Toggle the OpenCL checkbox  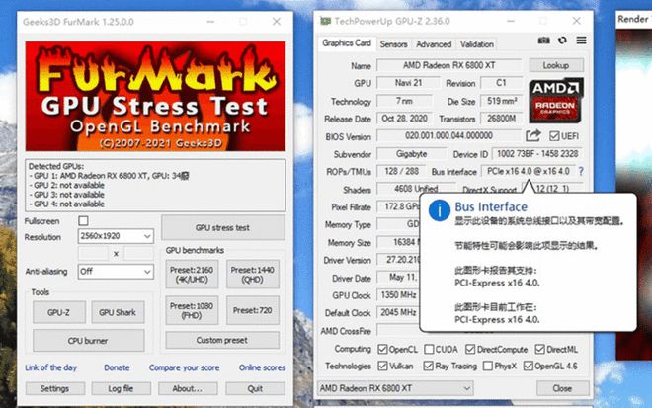[382, 349]
